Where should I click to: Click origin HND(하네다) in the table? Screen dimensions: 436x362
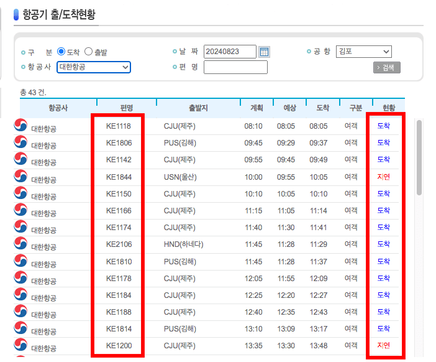tap(183, 244)
